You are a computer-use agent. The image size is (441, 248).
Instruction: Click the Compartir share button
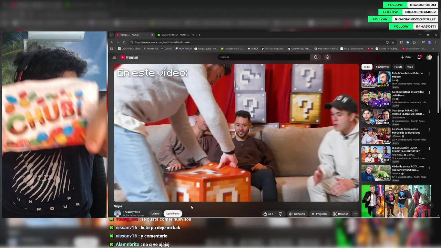[x=297, y=214]
